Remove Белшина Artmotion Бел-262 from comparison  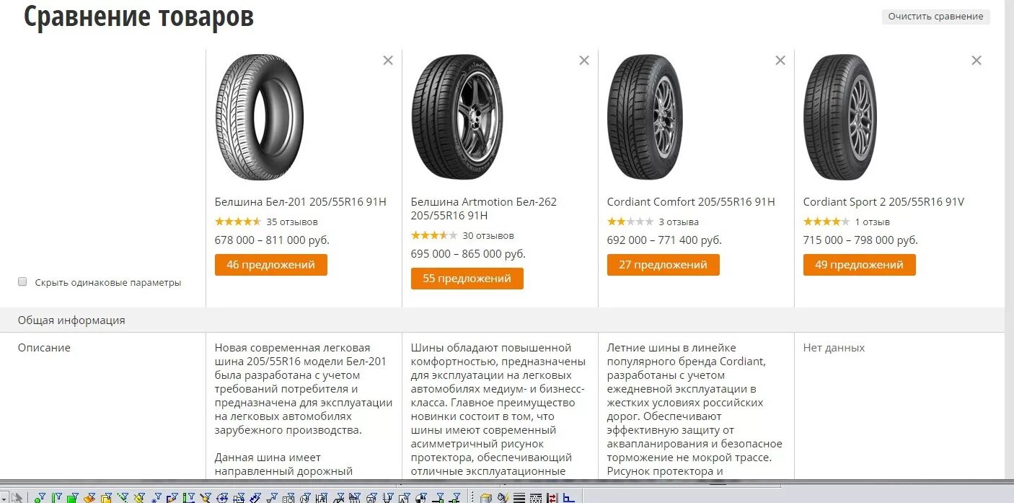coord(584,61)
